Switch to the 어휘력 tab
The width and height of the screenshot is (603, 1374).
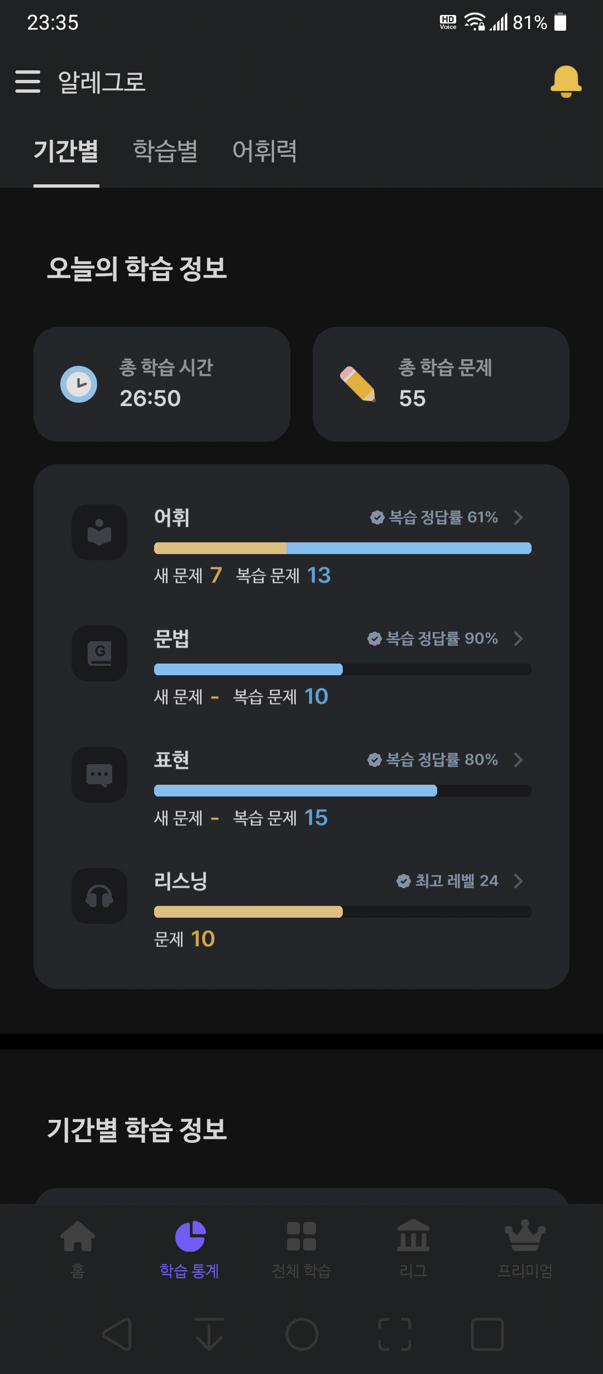click(265, 151)
